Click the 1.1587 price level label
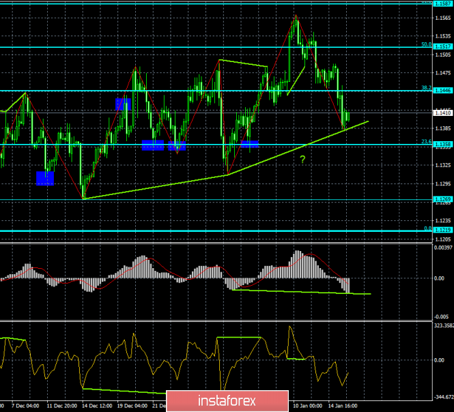The width and height of the screenshot is (454, 412). pyautogui.click(x=443, y=3)
